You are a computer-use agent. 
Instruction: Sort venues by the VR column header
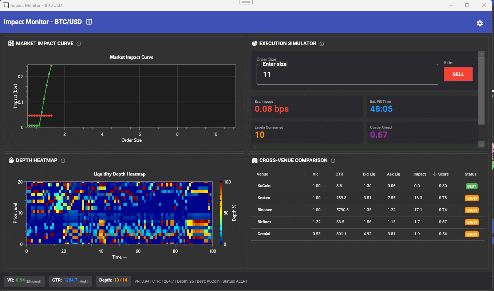click(x=316, y=174)
